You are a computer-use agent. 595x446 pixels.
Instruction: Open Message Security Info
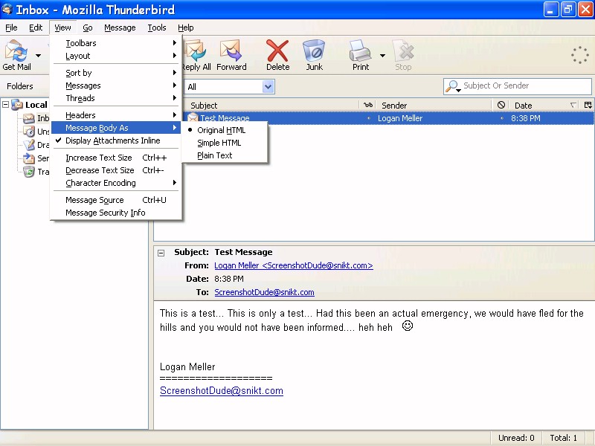(116, 213)
